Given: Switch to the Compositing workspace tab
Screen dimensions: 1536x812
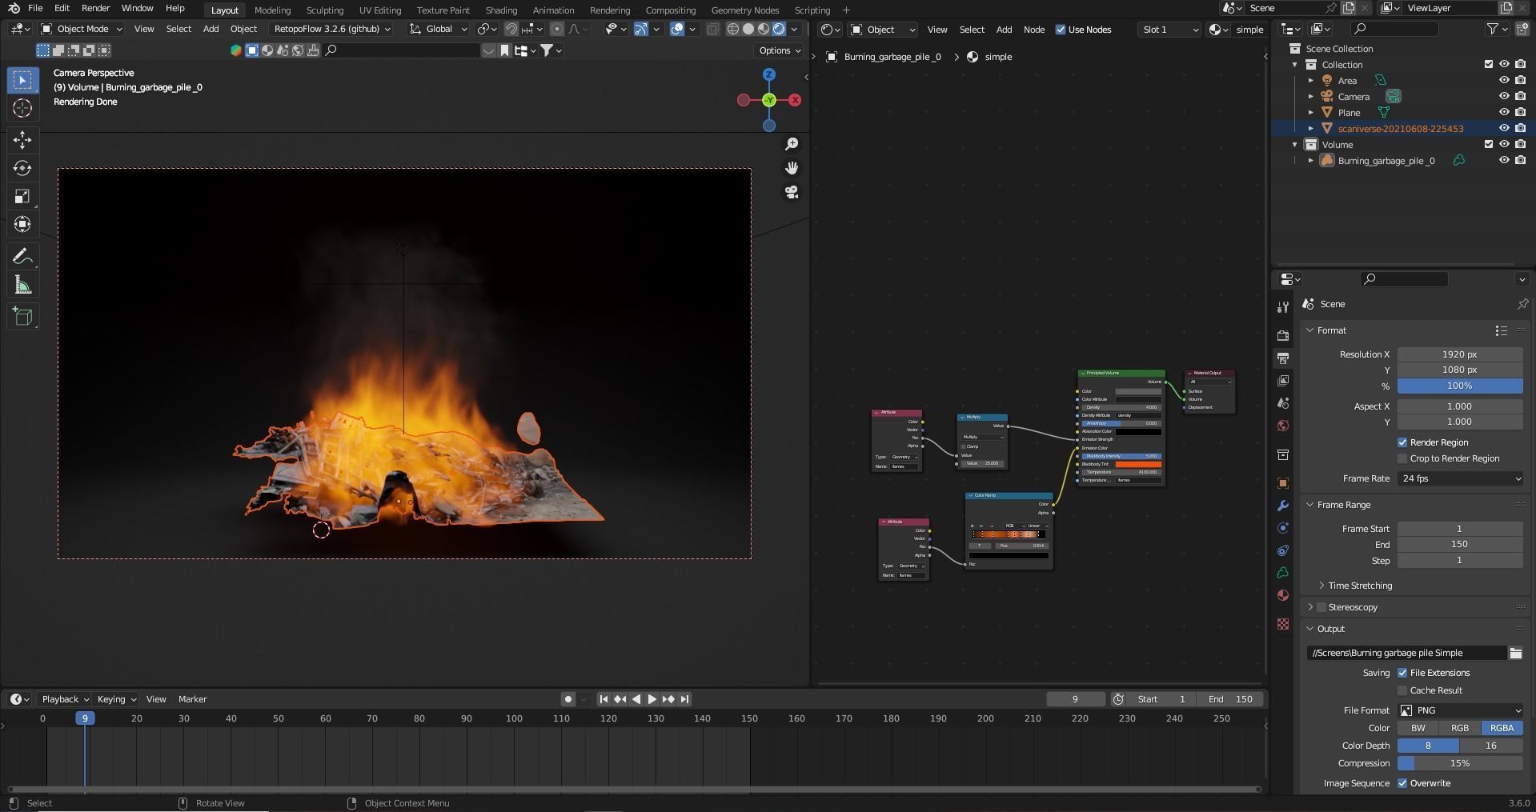Looking at the screenshot, I should click(x=671, y=10).
